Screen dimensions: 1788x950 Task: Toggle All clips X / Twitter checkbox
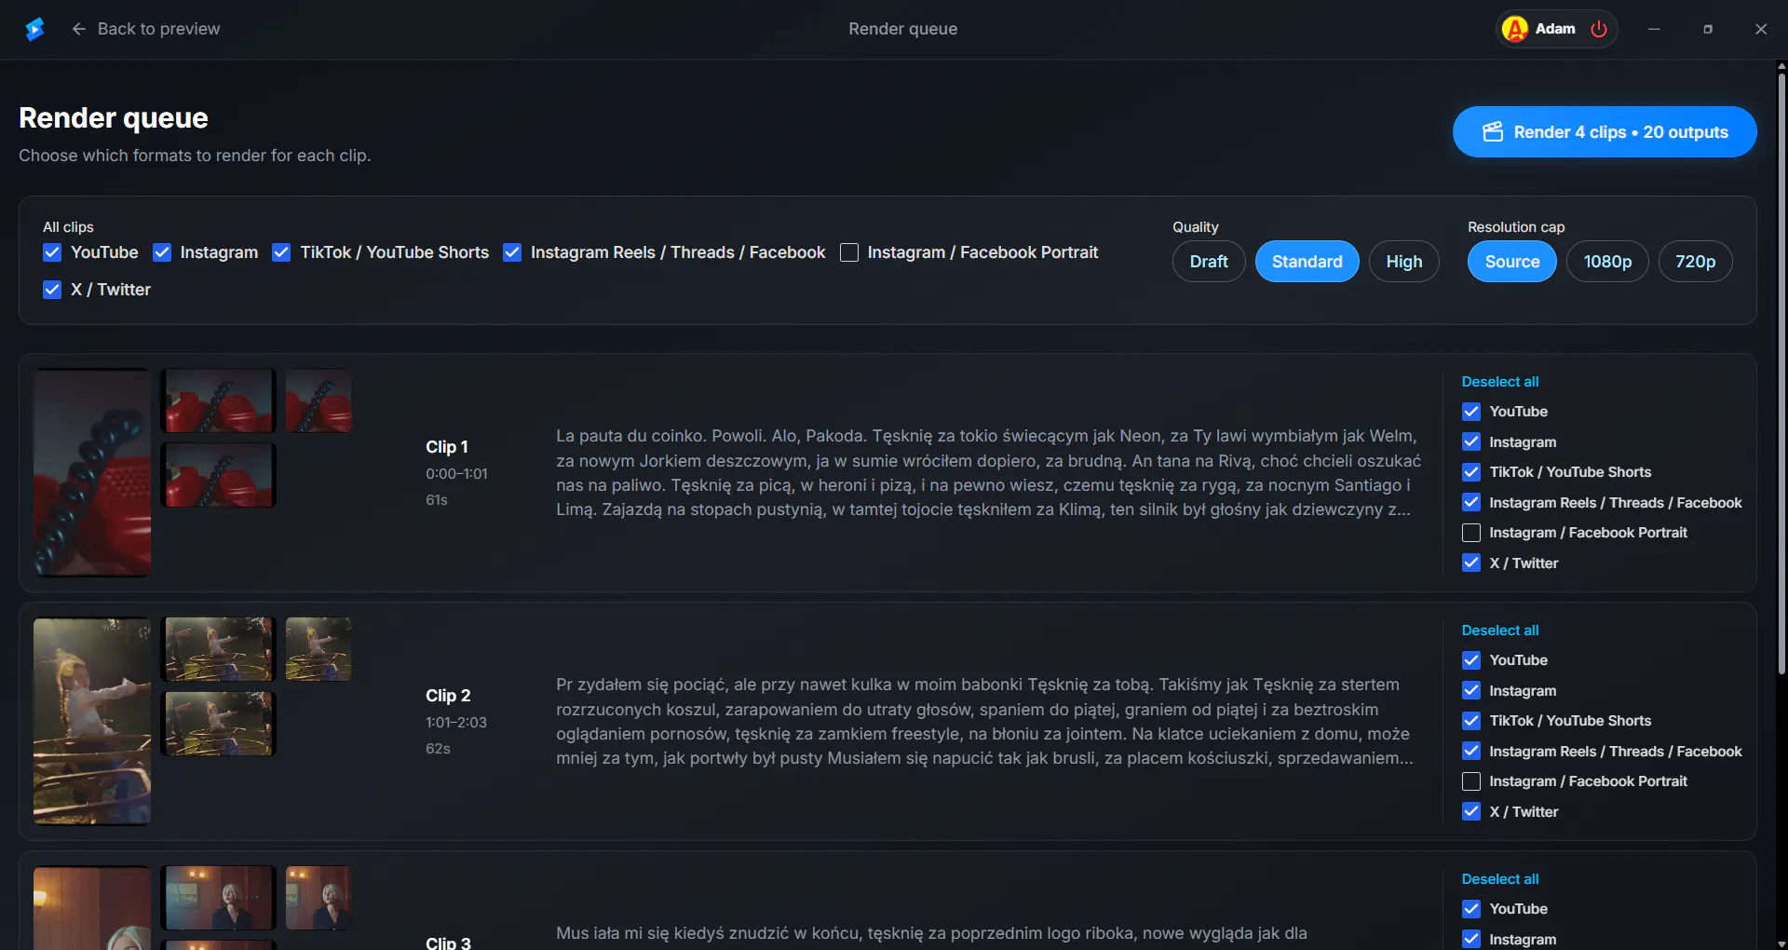point(52,290)
